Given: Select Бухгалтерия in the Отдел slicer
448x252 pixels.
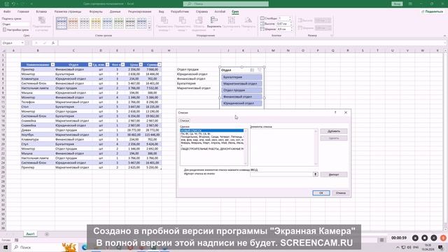Looking at the screenshot, I should 241,77.
